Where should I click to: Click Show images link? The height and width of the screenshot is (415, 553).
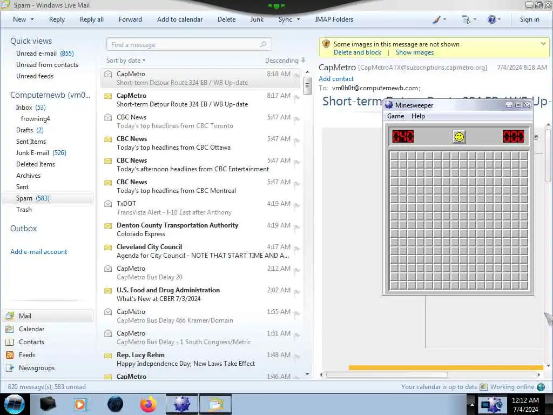(x=414, y=52)
